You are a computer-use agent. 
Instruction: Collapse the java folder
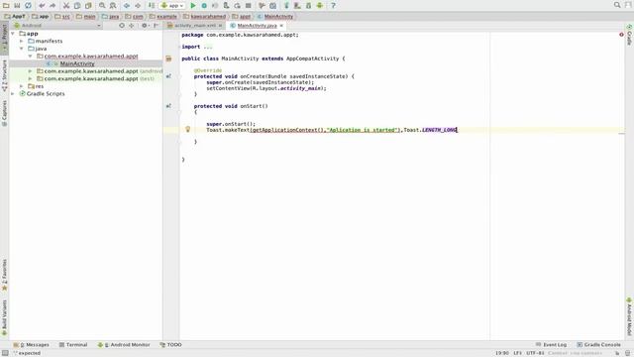pyautogui.click(x=22, y=49)
